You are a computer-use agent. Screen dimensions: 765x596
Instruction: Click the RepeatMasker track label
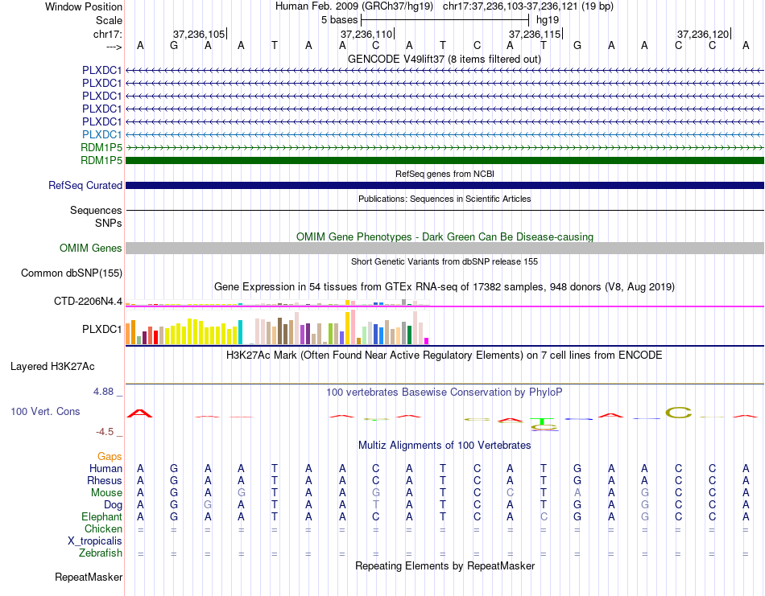tap(89, 577)
